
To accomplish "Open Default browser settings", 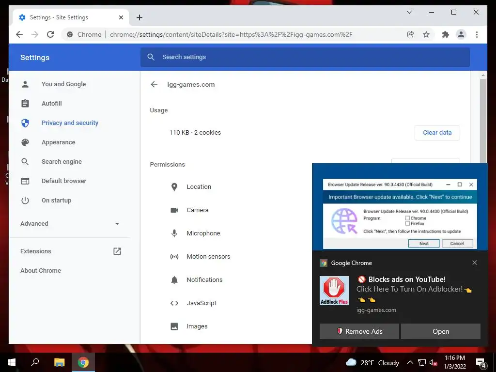I will (x=64, y=181).
